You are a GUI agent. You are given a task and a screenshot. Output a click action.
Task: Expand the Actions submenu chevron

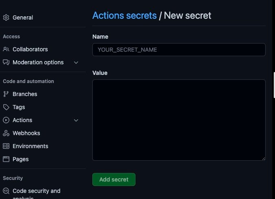point(76,120)
